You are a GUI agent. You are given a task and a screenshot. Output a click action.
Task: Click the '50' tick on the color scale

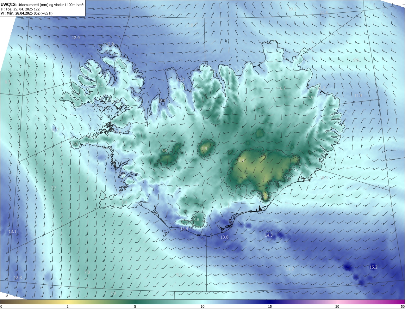402,306
